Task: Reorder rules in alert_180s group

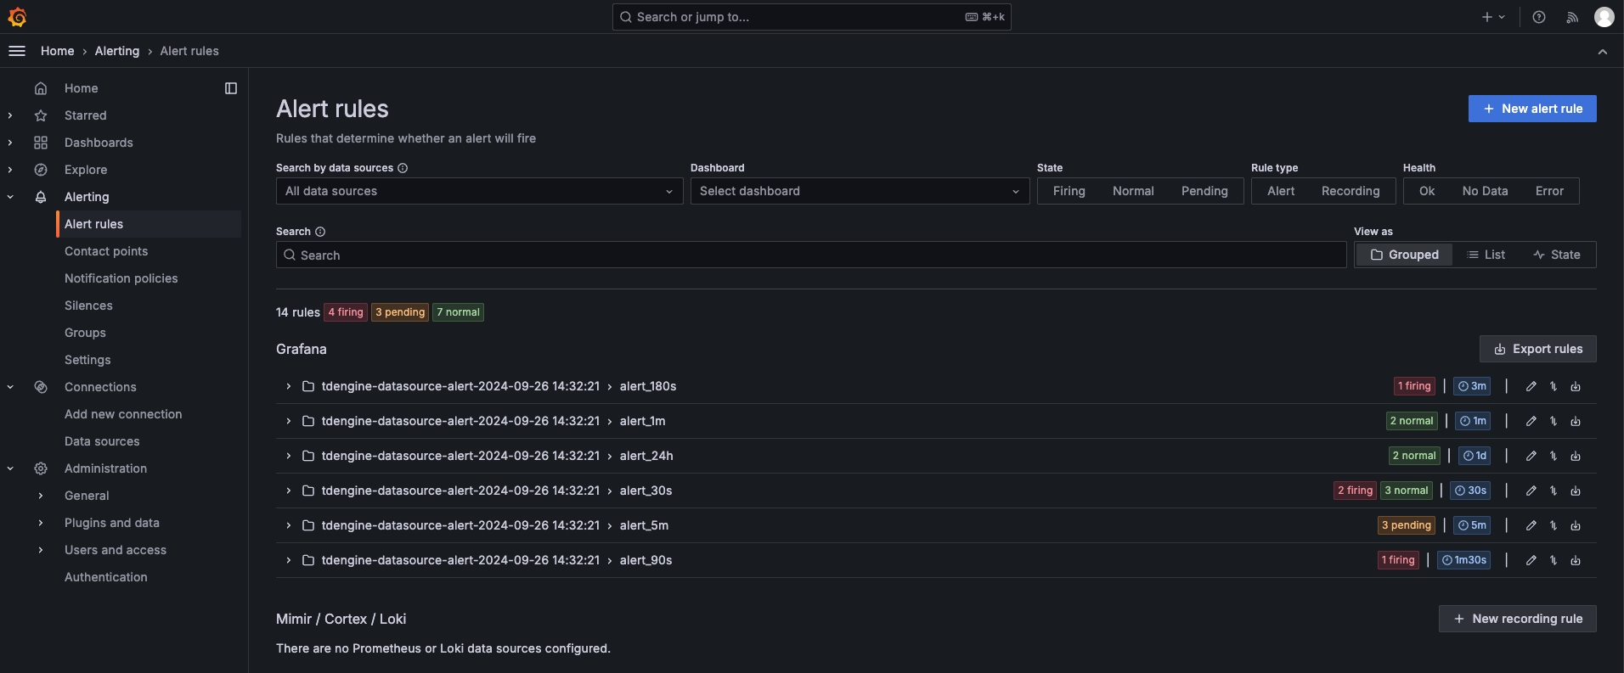Action: tap(1554, 386)
